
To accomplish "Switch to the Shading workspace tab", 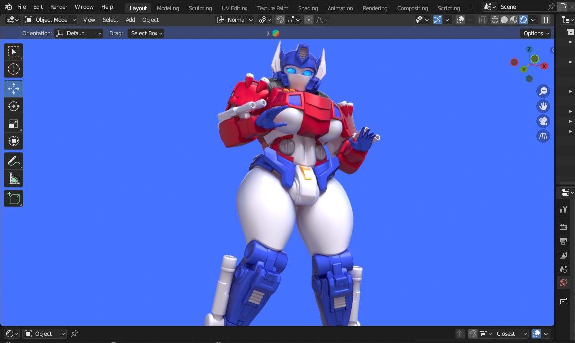I will [x=308, y=8].
